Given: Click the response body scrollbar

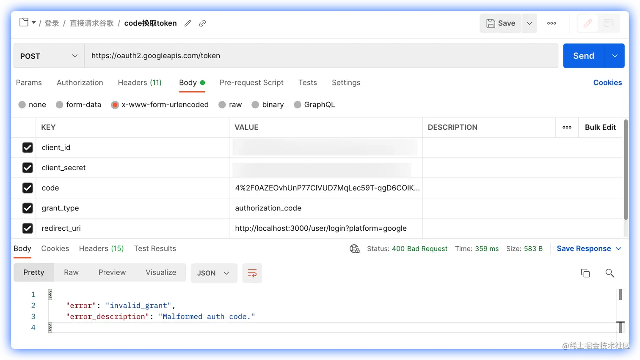Looking at the screenshot, I should [621, 295].
